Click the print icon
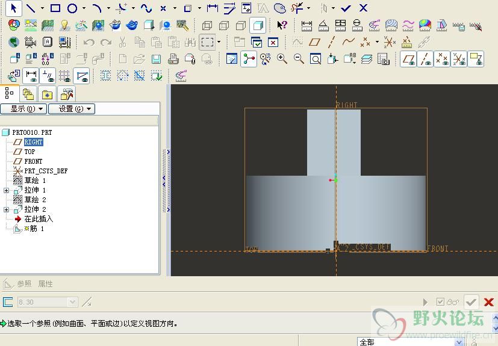The height and width of the screenshot is (346, 498). point(173,59)
